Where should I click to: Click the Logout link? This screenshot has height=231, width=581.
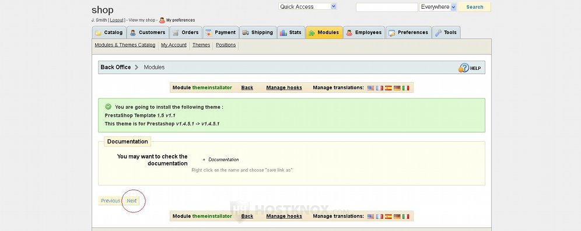[x=117, y=20]
